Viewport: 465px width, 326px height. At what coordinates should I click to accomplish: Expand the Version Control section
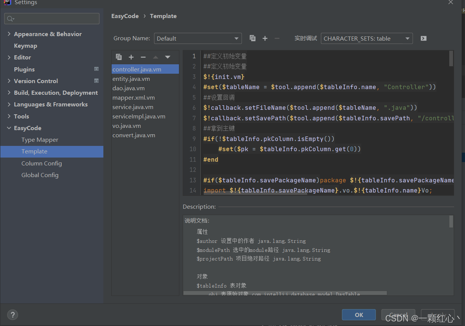[x=9, y=81]
